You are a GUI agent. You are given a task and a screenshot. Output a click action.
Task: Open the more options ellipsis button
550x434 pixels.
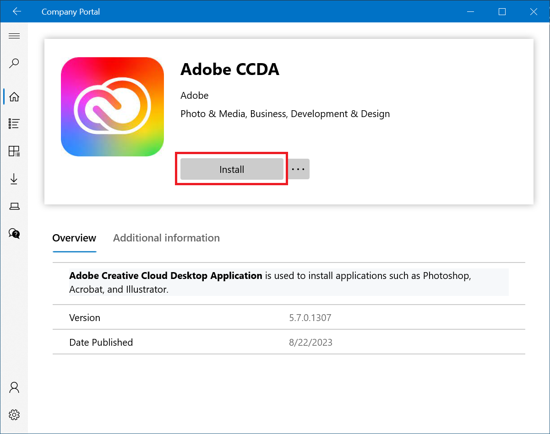click(298, 169)
